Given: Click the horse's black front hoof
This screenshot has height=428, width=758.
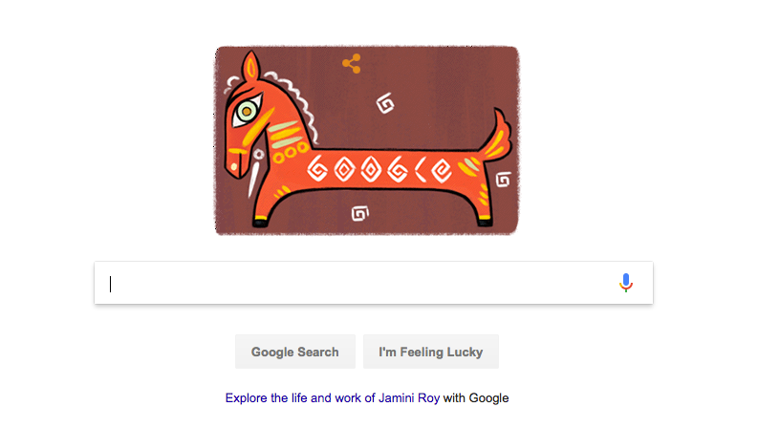Looking at the screenshot, I should [x=260, y=223].
